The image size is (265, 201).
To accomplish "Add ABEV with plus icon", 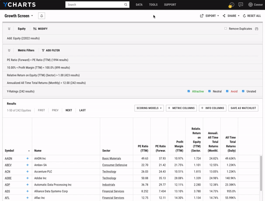I will [x=27, y=165].
